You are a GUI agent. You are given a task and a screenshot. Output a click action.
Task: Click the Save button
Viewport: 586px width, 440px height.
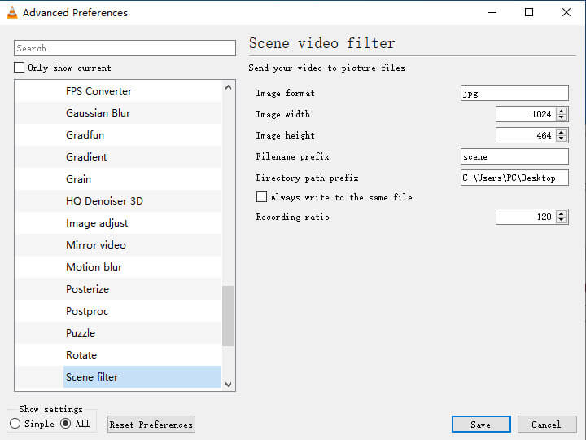tap(481, 425)
